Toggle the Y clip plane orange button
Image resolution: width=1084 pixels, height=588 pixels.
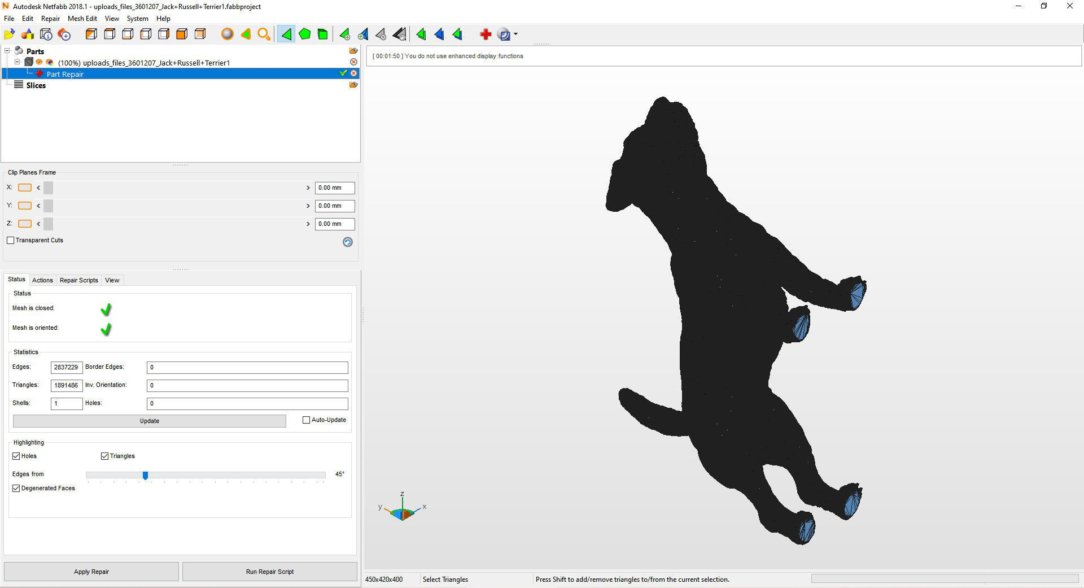pos(25,206)
